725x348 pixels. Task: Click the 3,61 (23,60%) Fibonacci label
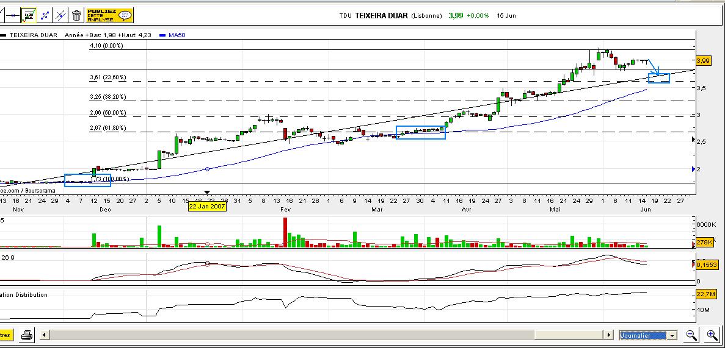107,77
